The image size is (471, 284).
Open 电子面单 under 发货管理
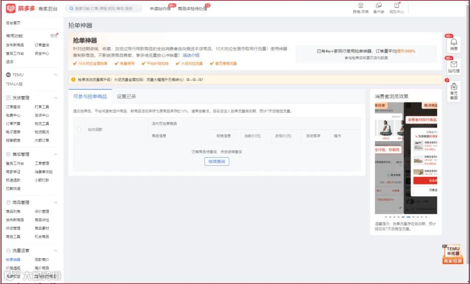(x=13, y=132)
